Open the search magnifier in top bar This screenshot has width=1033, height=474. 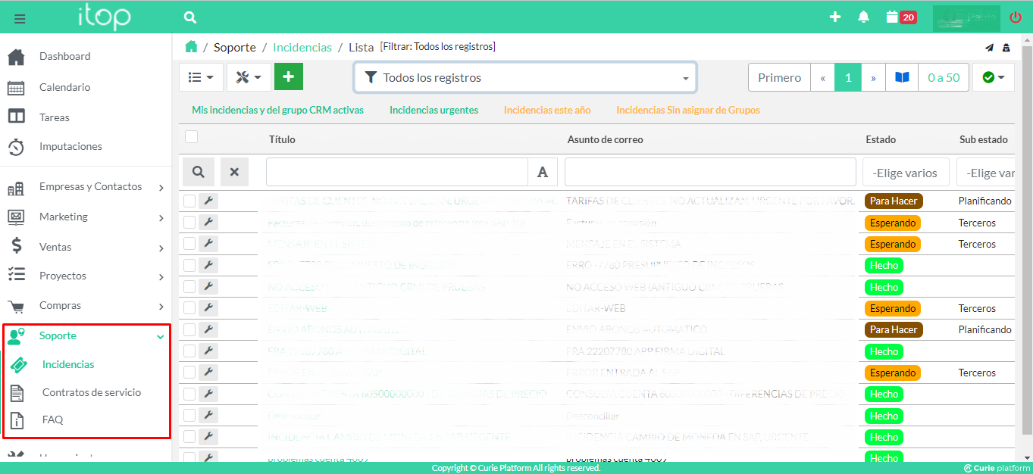190,17
